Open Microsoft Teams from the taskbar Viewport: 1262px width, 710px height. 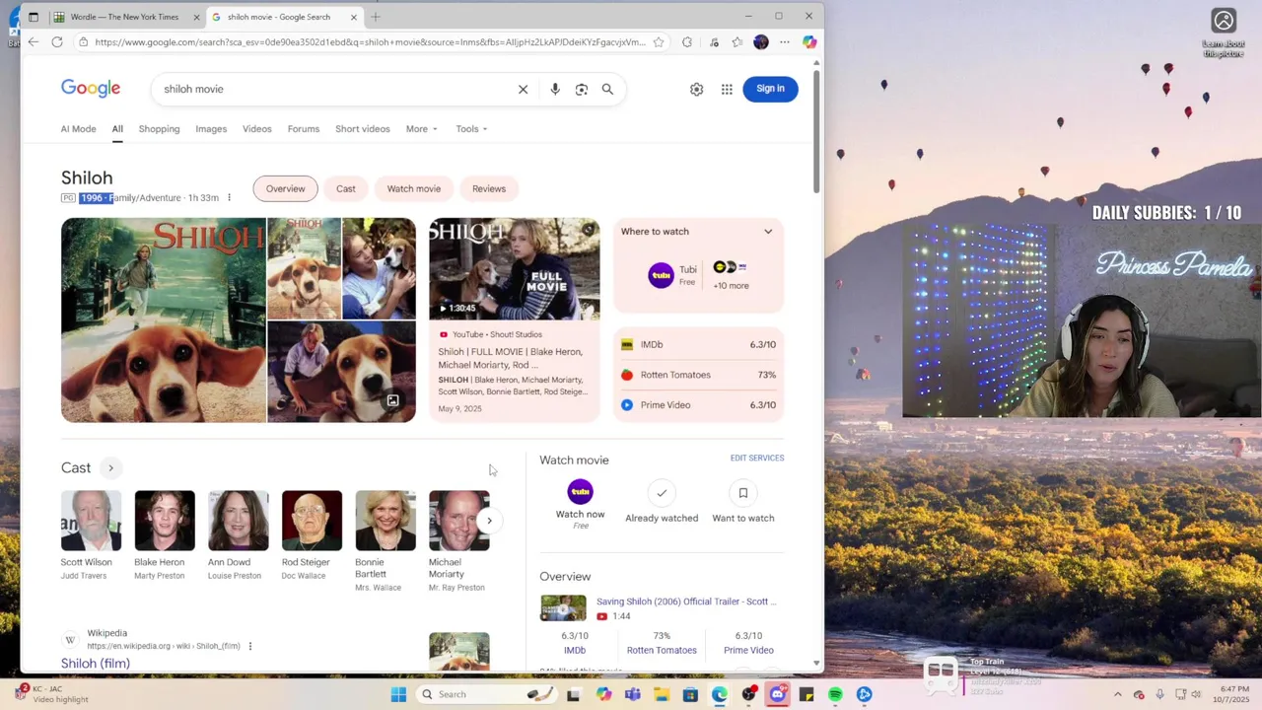[x=632, y=694]
